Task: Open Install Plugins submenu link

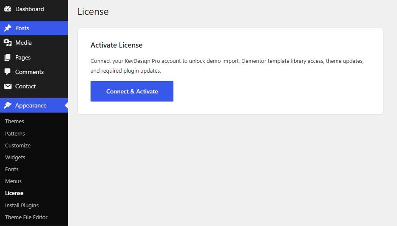Action: [22, 205]
